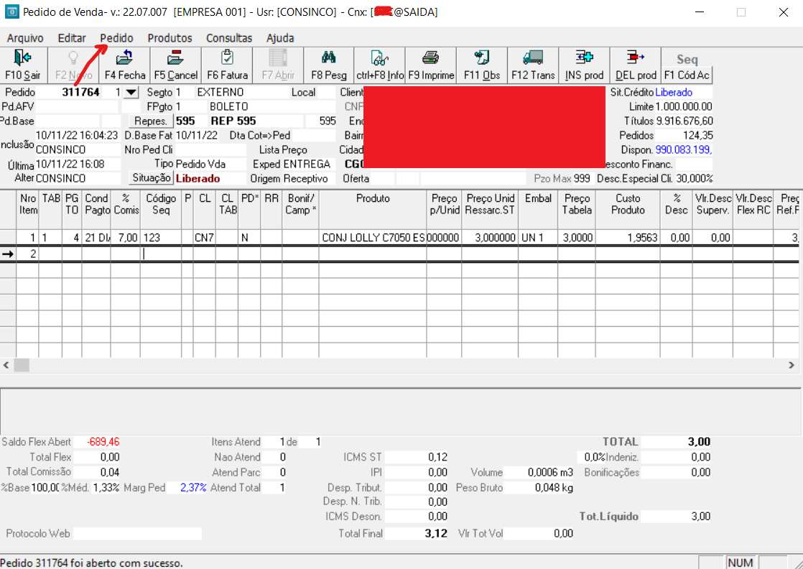
Task: Search with the F8 Pesq binoculars
Action: click(329, 57)
